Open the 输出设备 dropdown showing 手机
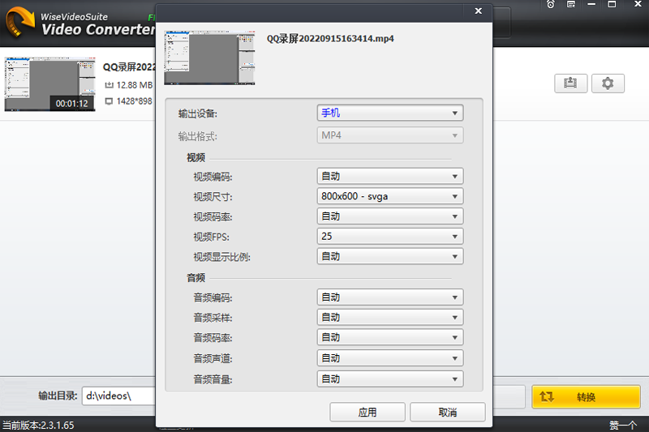Screen dimensions: 649x432 (x=389, y=113)
